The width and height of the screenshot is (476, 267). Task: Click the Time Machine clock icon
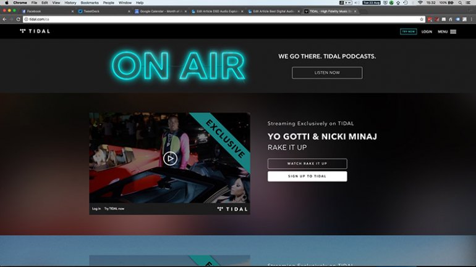coord(406,2)
